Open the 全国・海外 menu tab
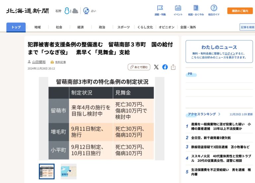This screenshot has width=255, height=183. click(188, 27)
